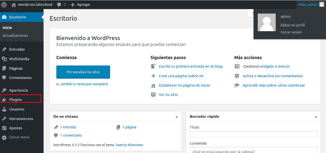This screenshot has width=326, height=153.
Task: Click the small avatar next to Hola, admin
Action: 322,5
